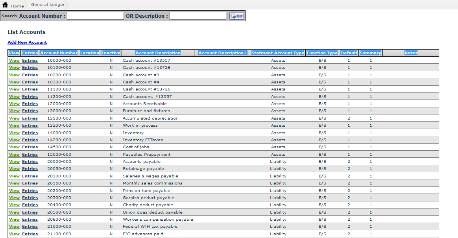This screenshot has width=458, height=238.
Task: Sort by Account Number column header
Action: point(59,53)
